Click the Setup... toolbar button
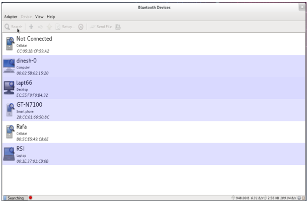 tap(66, 26)
